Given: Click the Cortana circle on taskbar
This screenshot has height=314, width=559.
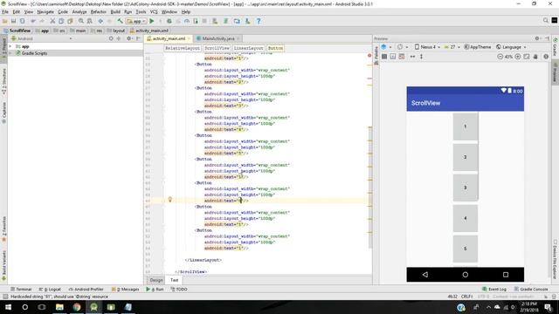Looking at the screenshot, I should pos(24,307).
